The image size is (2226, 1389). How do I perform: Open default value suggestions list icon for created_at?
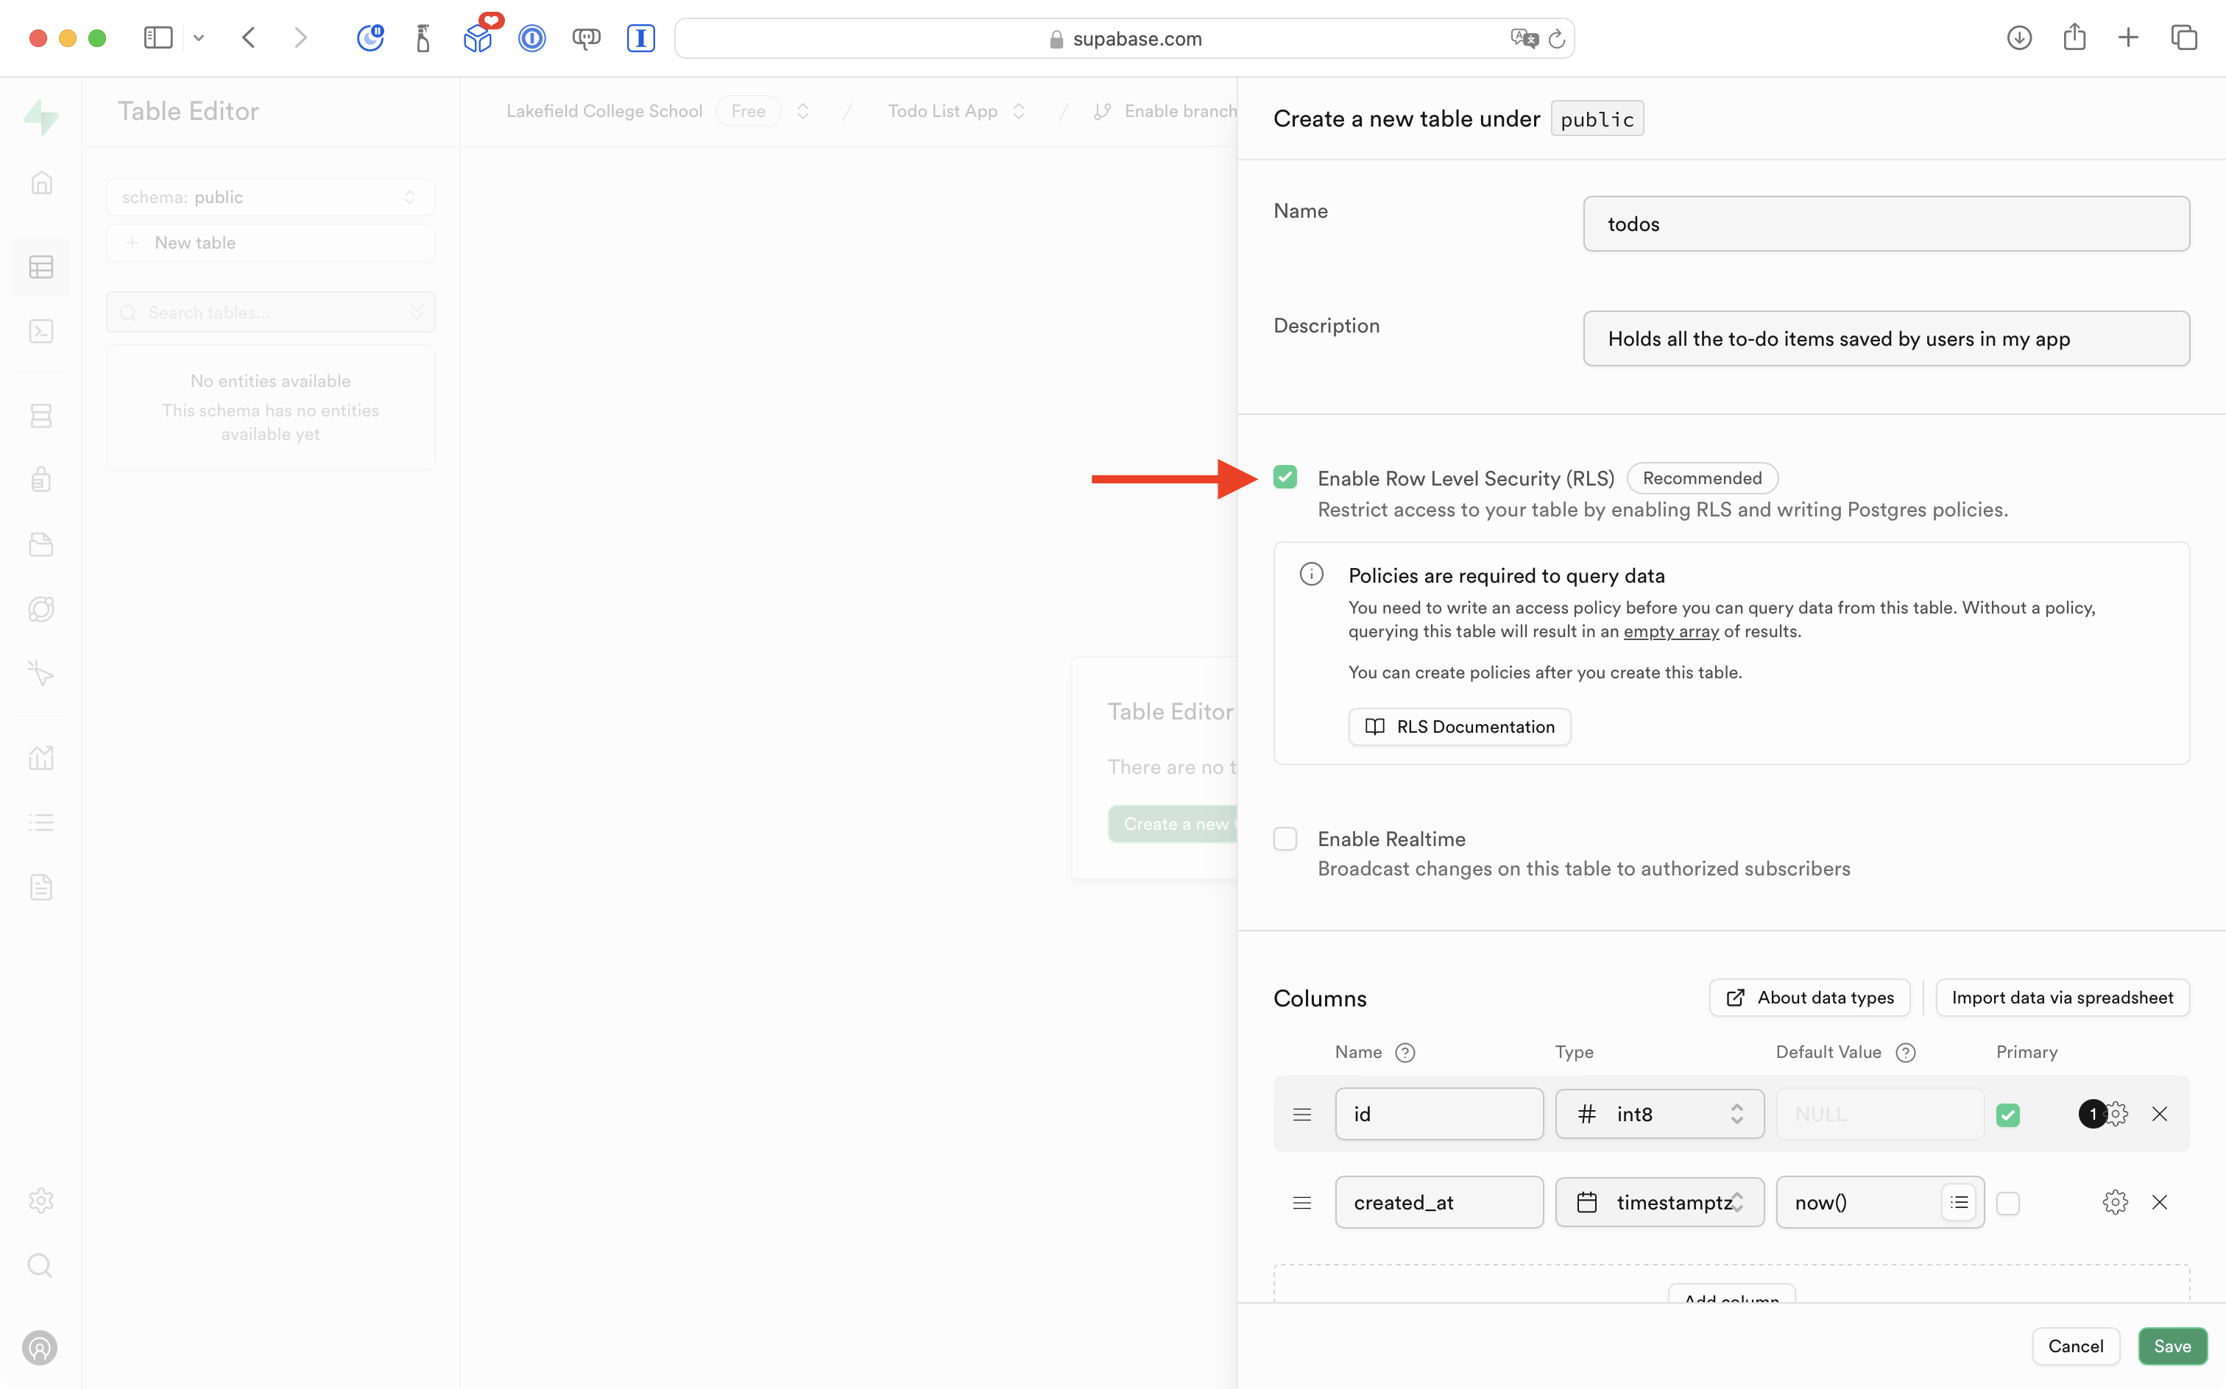pos(1959,1201)
